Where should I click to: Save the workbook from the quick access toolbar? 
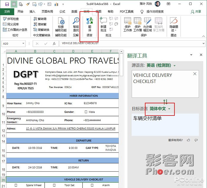coord(7,4)
